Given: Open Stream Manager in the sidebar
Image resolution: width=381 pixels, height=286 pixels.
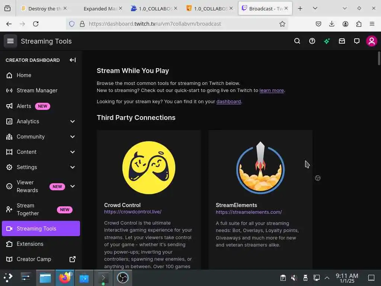Looking at the screenshot, I should (x=41, y=90).
